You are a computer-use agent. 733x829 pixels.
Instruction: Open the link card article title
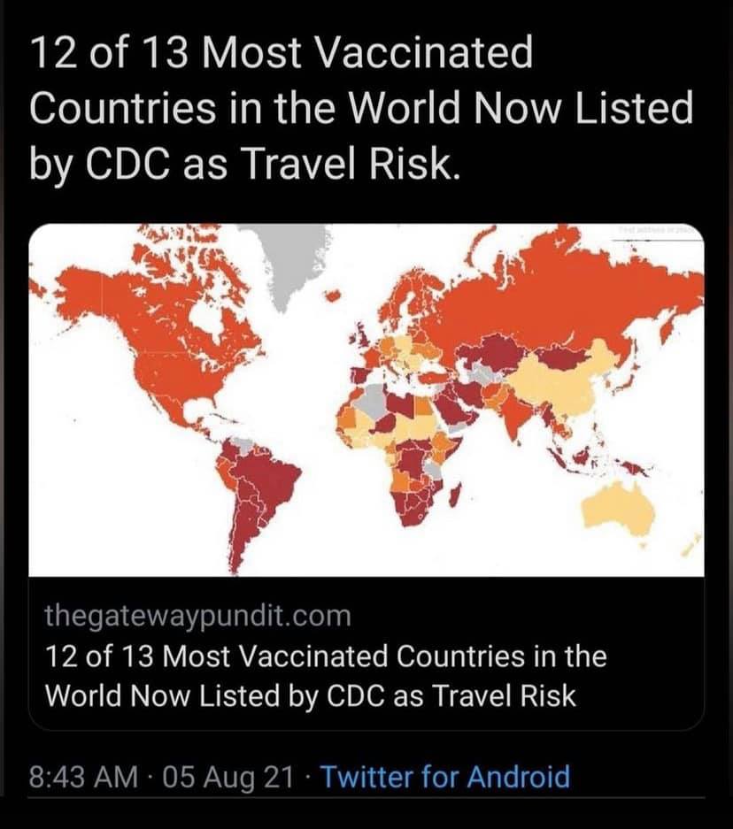pyautogui.click(x=325, y=676)
